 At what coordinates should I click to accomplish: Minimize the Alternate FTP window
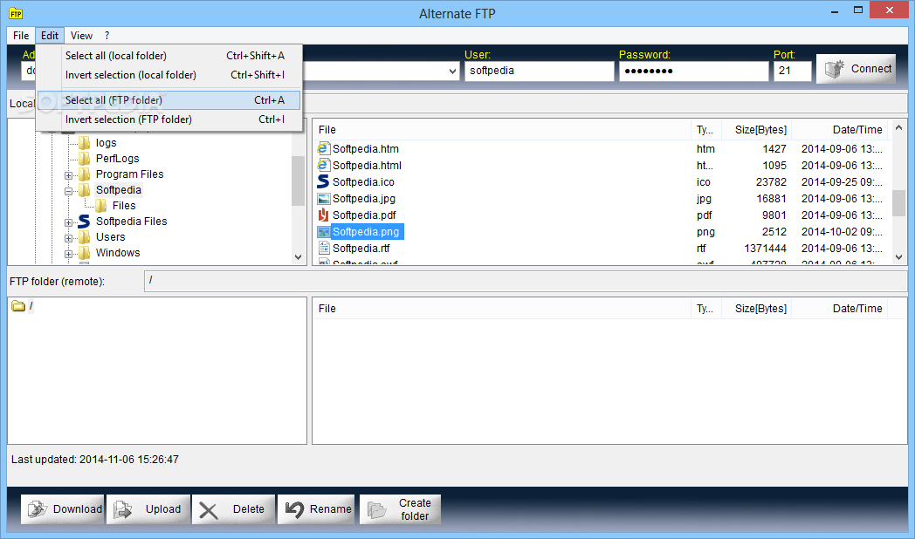835,10
